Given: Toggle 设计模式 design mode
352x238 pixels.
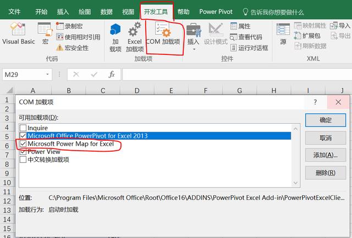Looking at the screenshot, I should click(x=216, y=34).
